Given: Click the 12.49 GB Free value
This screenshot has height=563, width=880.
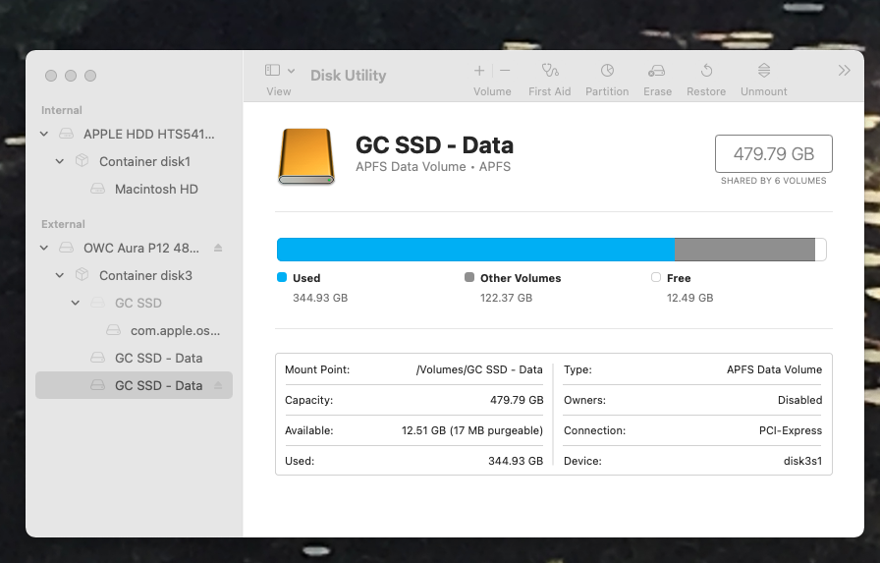Looking at the screenshot, I should point(689,298).
